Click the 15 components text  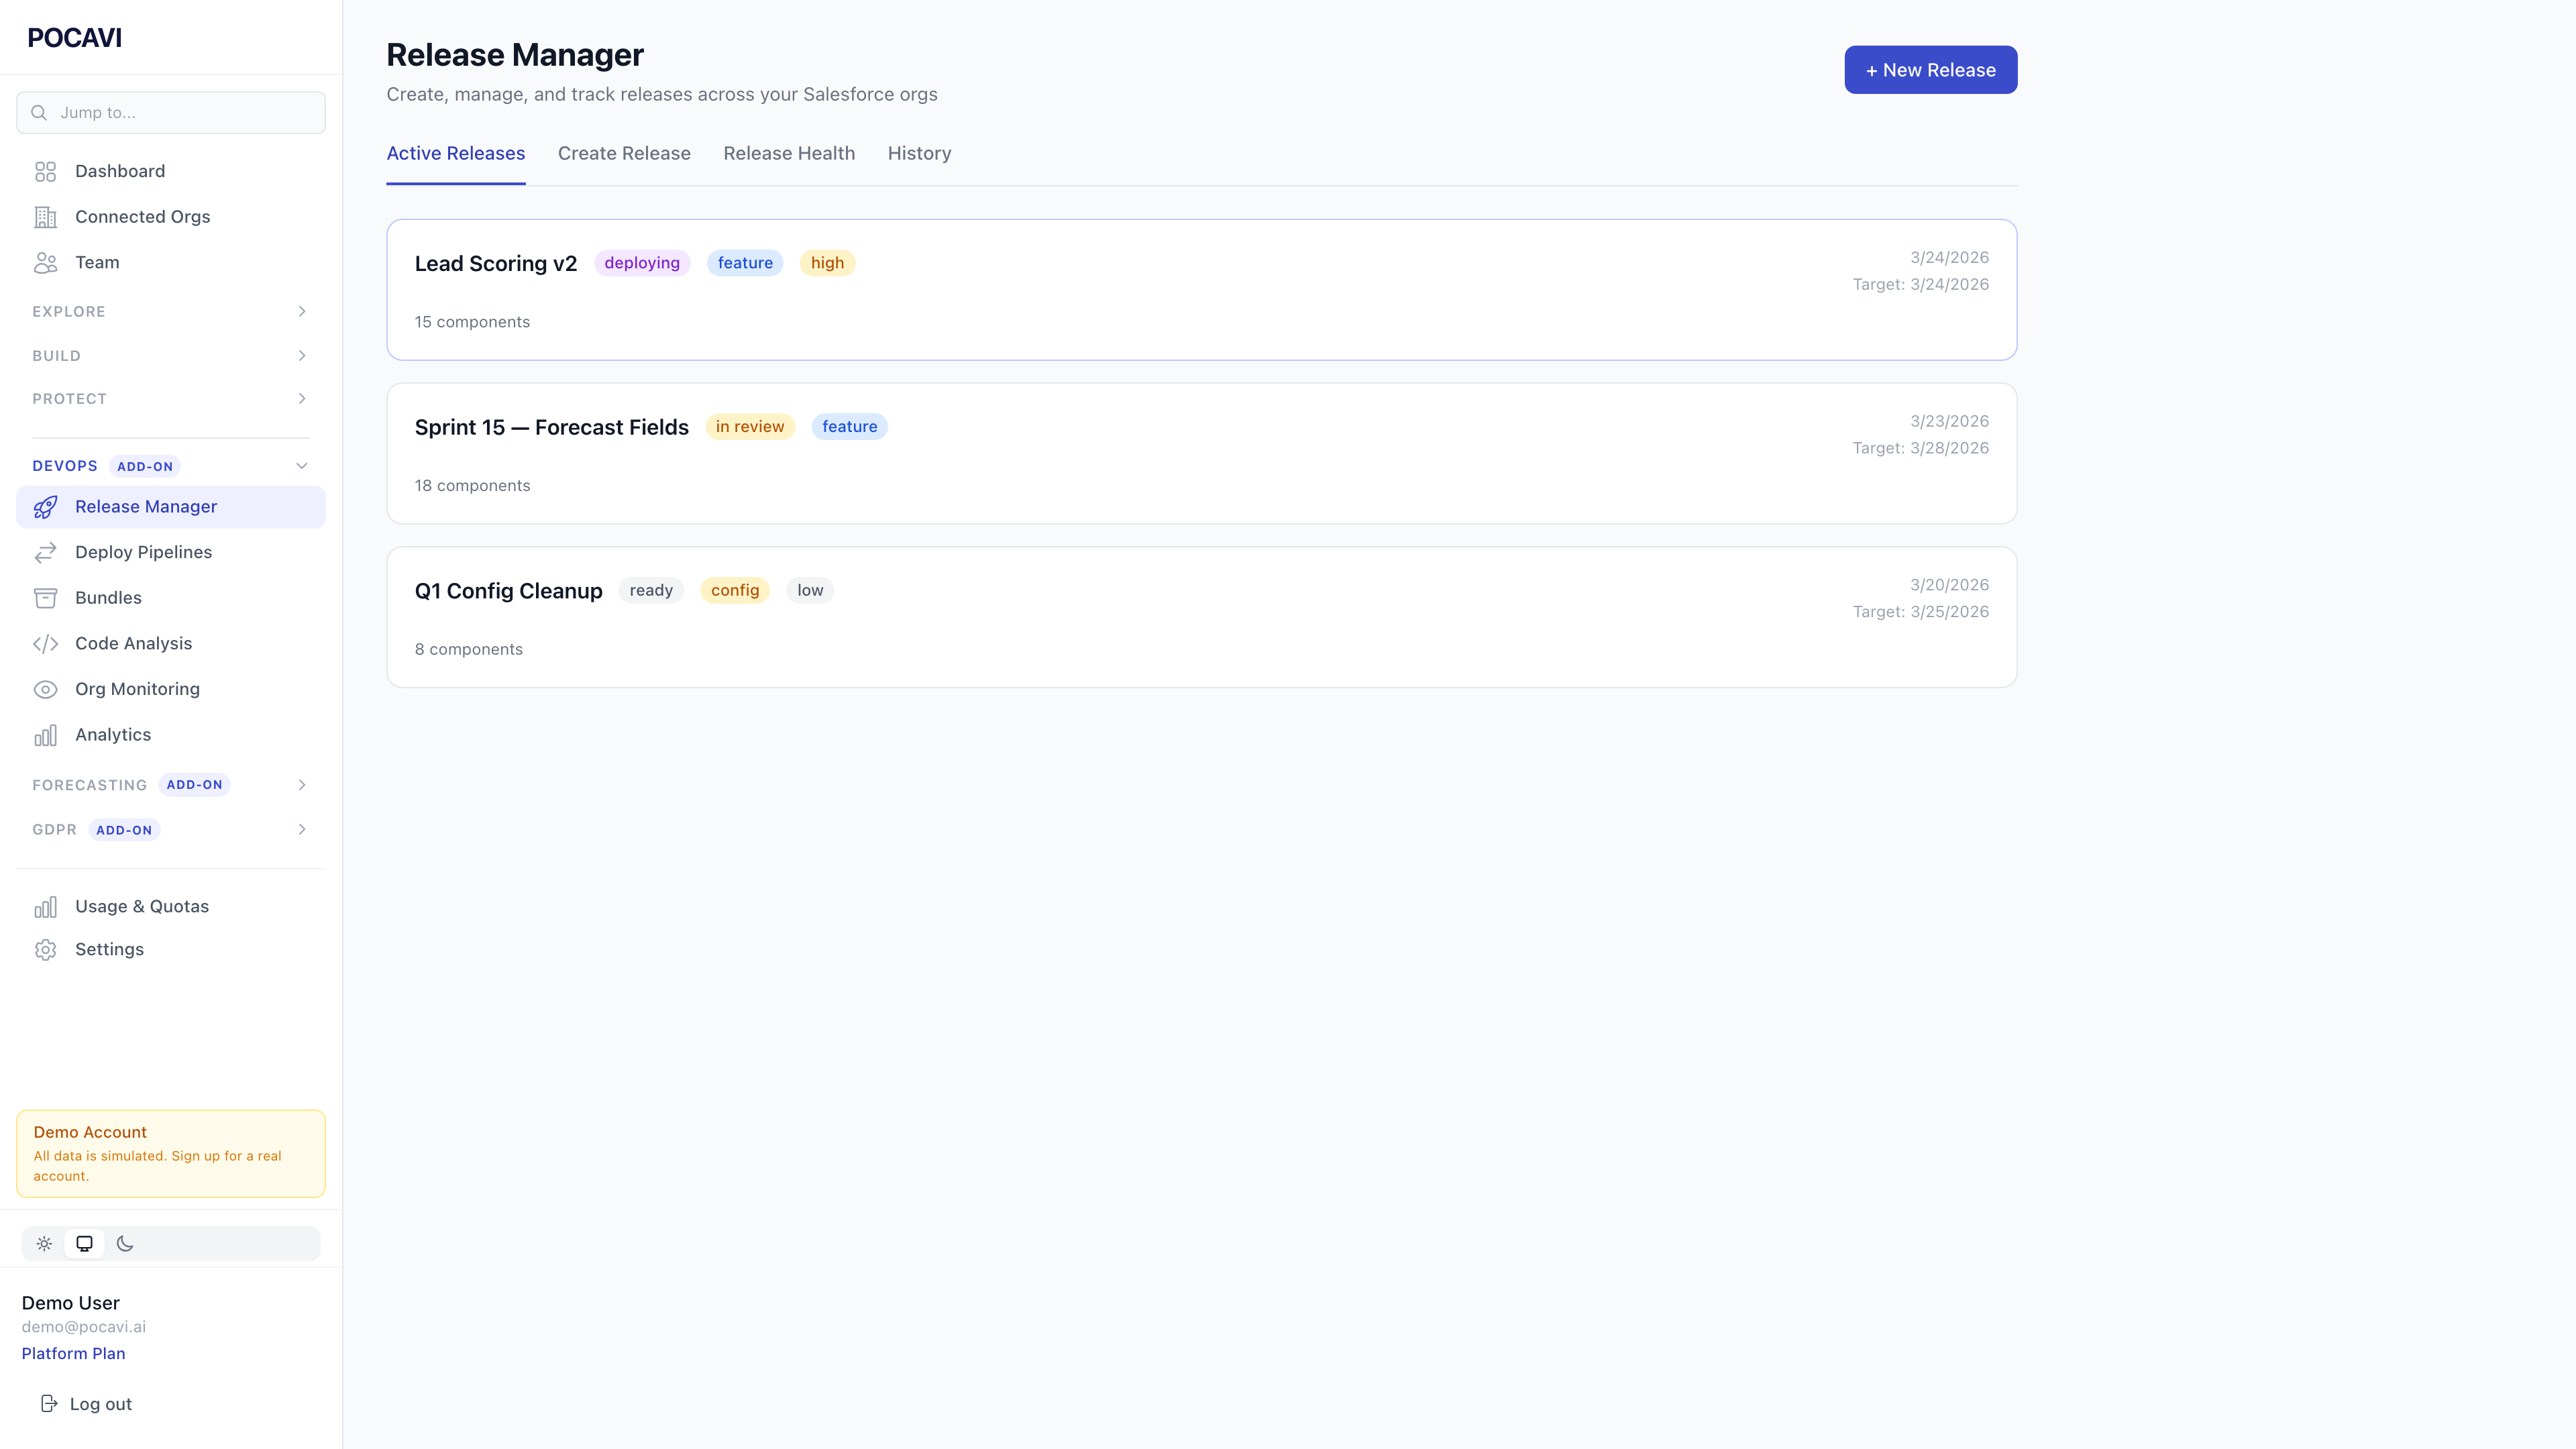click(x=472, y=322)
